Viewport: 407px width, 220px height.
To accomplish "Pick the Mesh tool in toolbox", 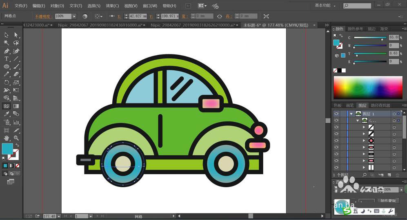I will (x=7, y=106).
